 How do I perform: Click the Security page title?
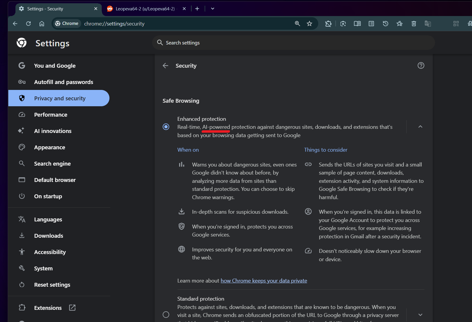pyautogui.click(x=186, y=66)
